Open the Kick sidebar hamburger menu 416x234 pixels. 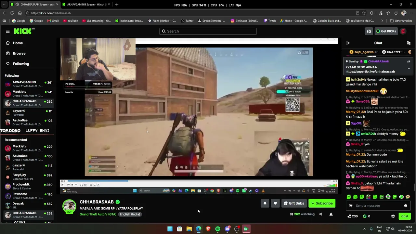(x=8, y=31)
